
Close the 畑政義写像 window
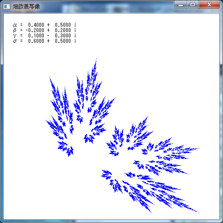click(x=209, y=5)
